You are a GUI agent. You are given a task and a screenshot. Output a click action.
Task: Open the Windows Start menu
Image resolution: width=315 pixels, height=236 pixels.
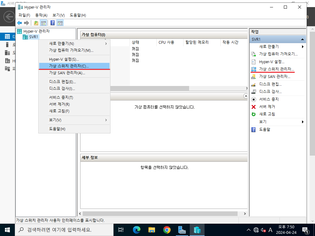tap(7, 230)
